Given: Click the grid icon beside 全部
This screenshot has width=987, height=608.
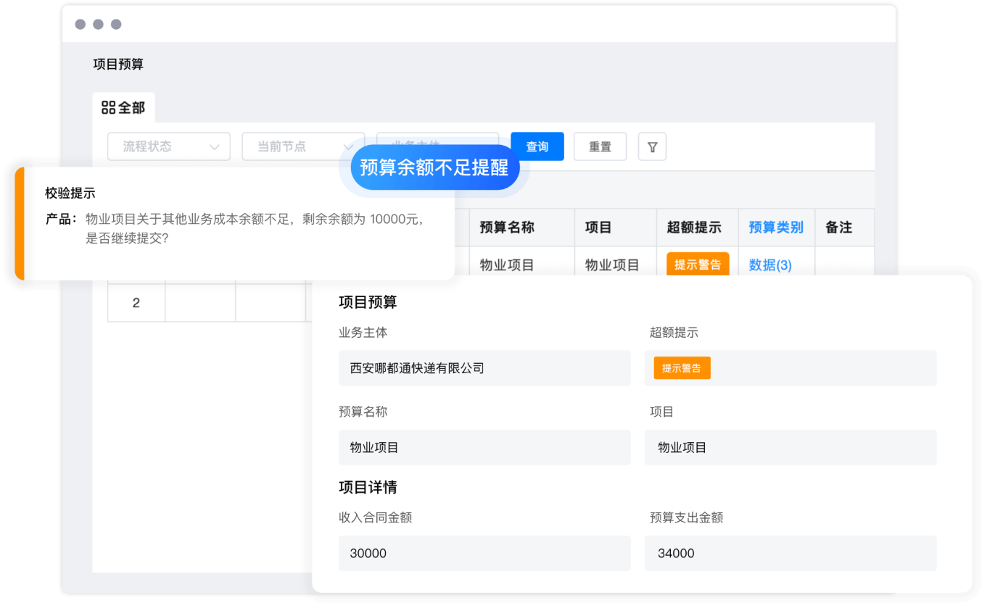Looking at the screenshot, I should click(x=109, y=108).
